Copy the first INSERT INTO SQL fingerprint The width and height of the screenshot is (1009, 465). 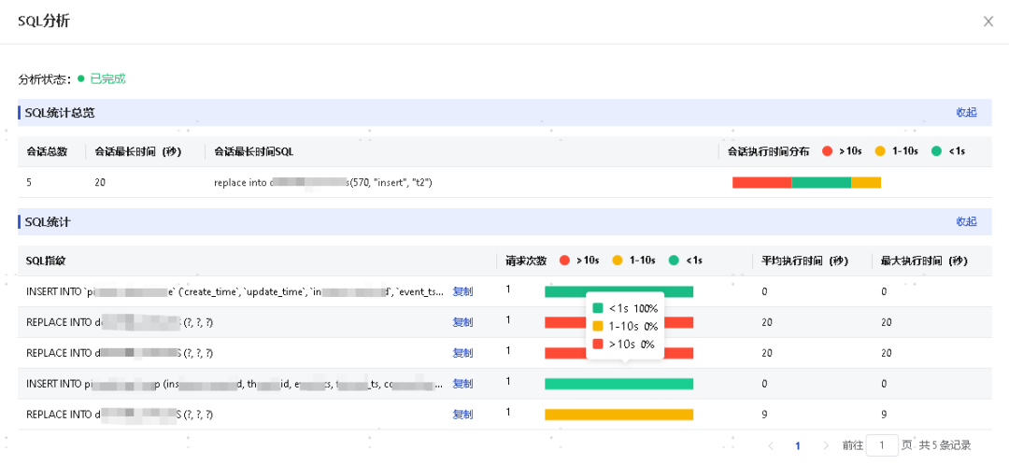[462, 291]
